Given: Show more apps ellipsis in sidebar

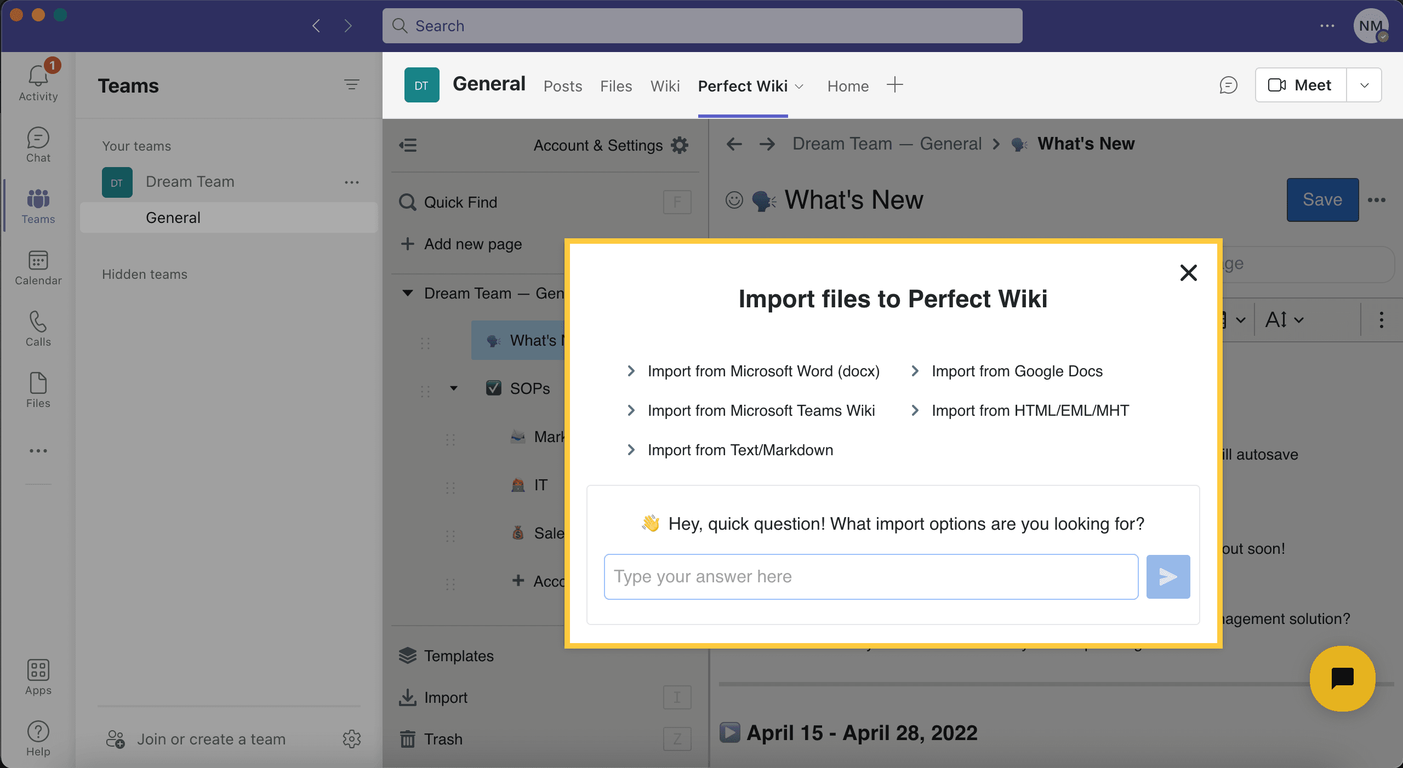Looking at the screenshot, I should tap(38, 451).
